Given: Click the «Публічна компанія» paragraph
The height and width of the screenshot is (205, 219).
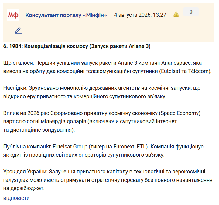Looking at the screenshot, I should click(x=103, y=151).
